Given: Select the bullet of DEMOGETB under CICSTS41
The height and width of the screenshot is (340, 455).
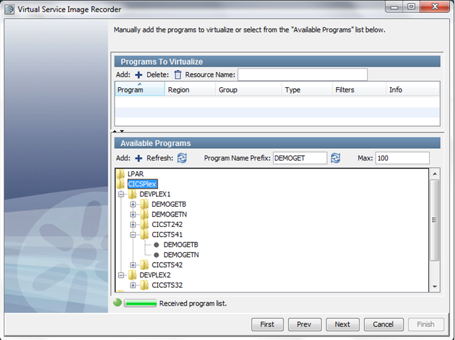Looking at the screenshot, I should [157, 245].
